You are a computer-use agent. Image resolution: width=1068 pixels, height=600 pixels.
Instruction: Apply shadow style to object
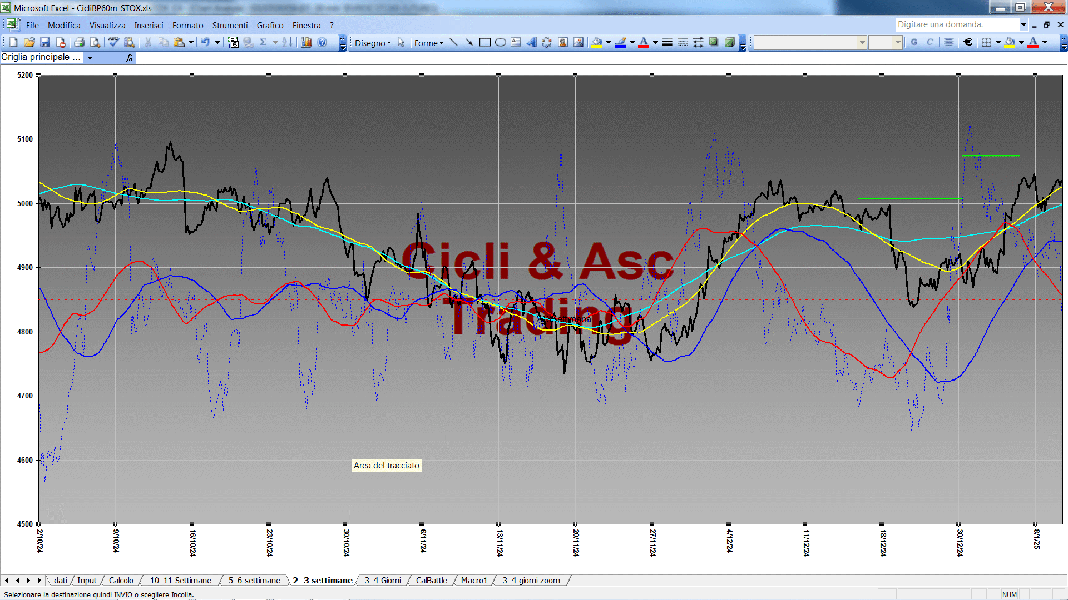pos(714,42)
